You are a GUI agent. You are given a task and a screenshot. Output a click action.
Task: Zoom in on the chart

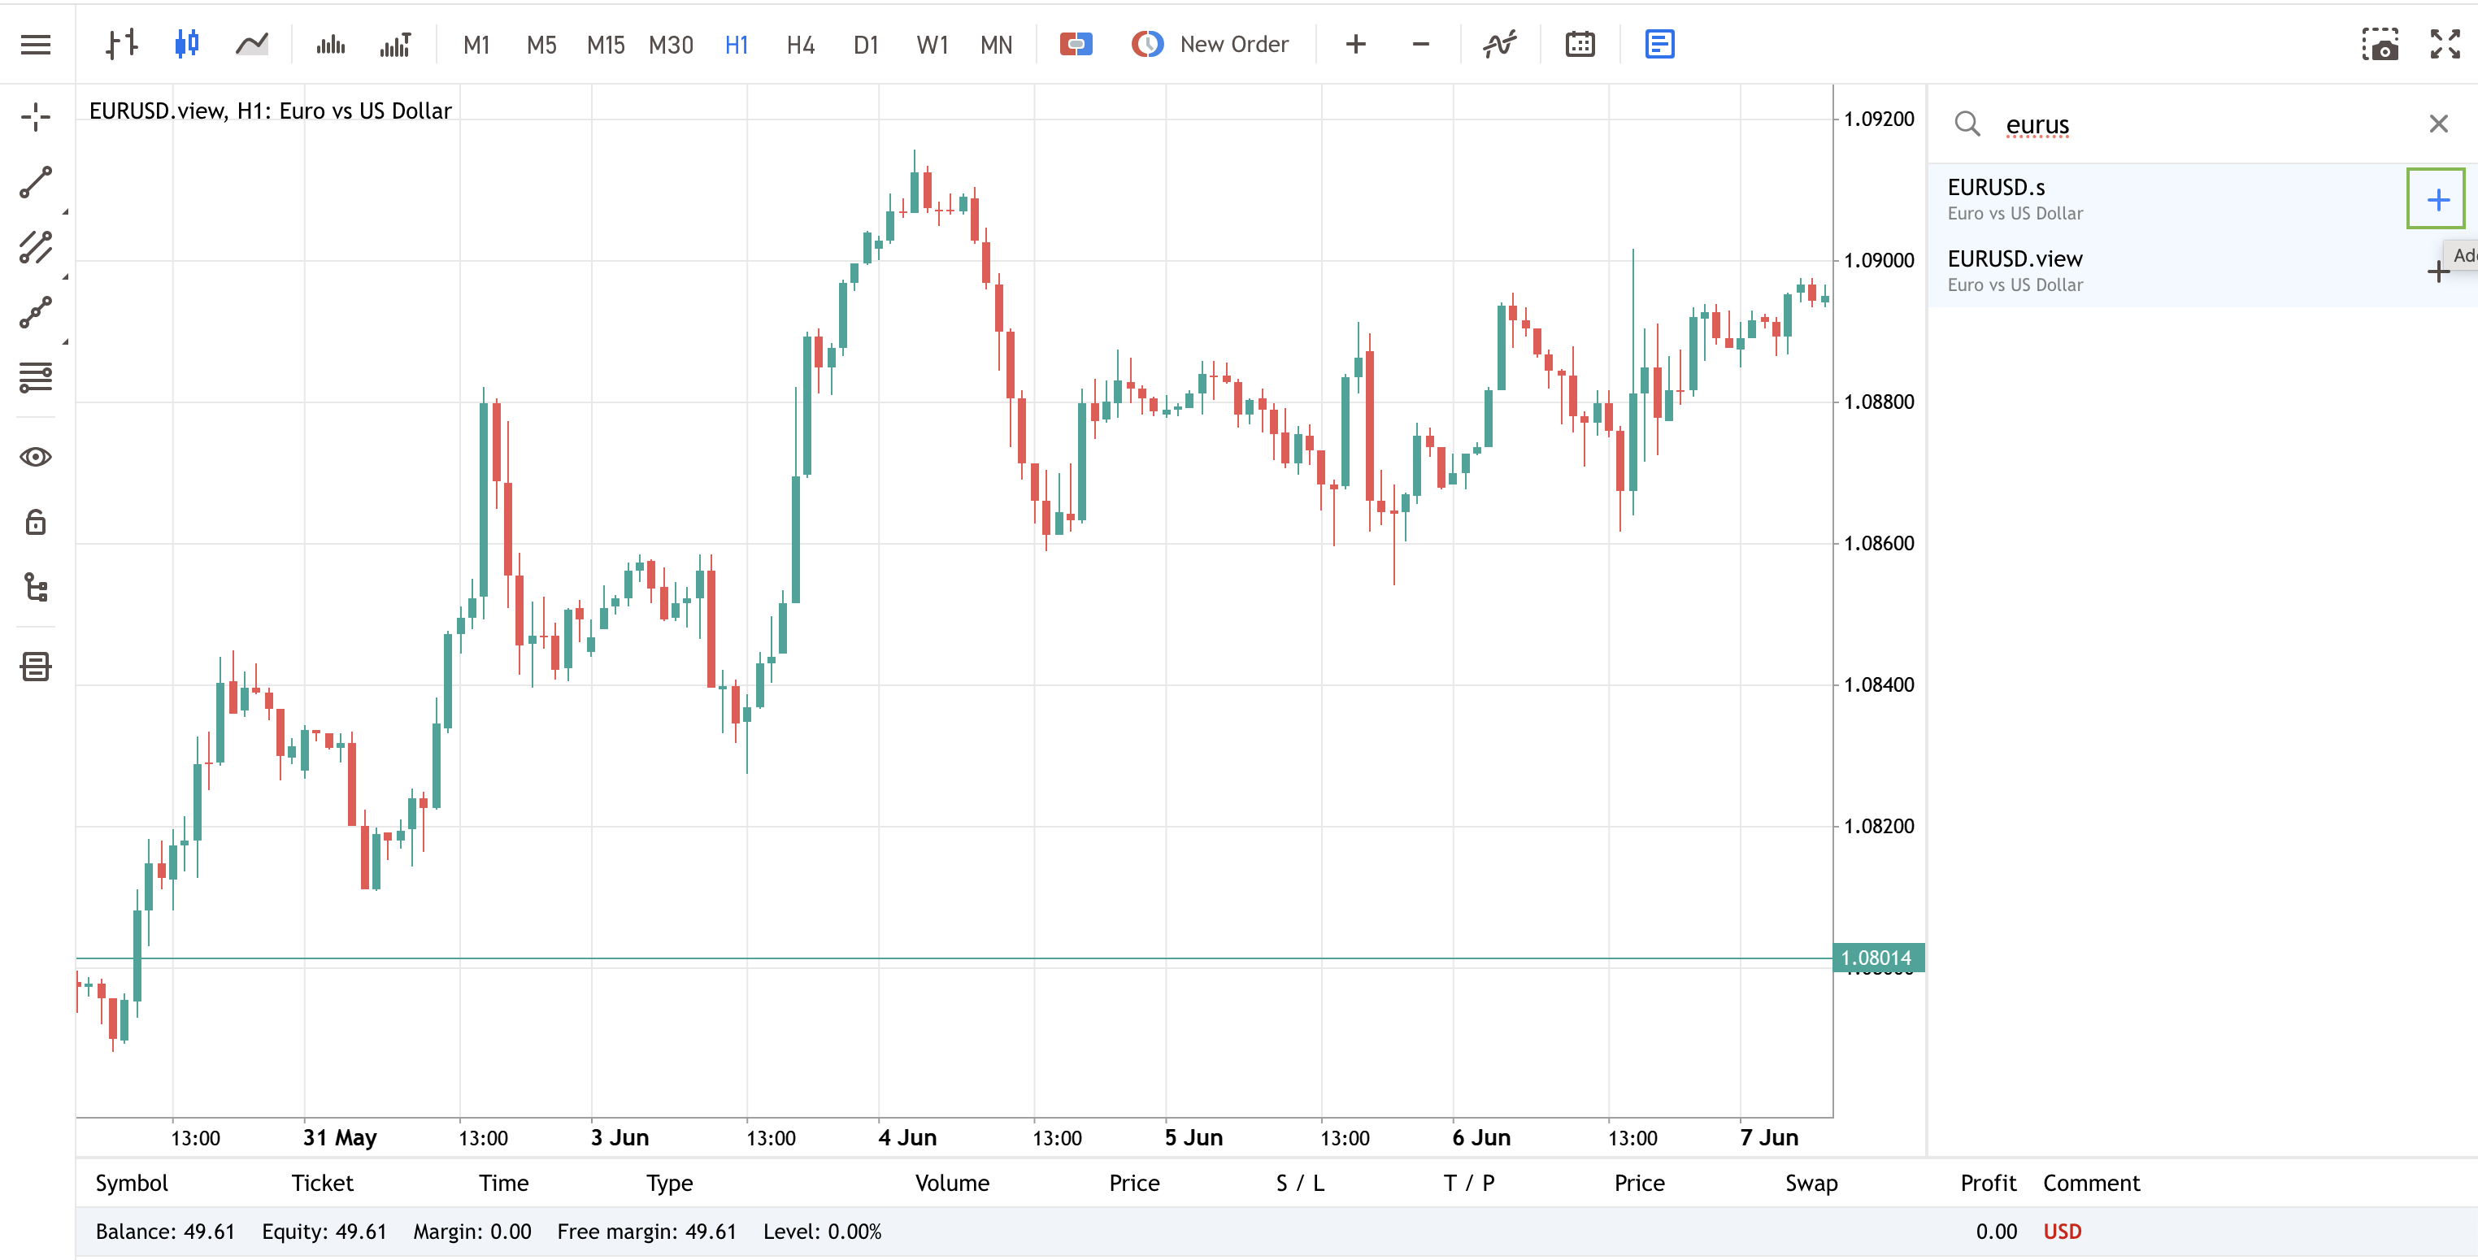pyautogui.click(x=1355, y=44)
